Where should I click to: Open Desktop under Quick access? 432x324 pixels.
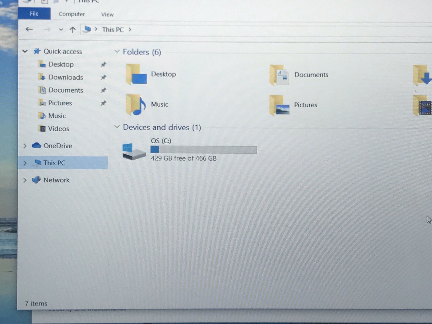61,64
